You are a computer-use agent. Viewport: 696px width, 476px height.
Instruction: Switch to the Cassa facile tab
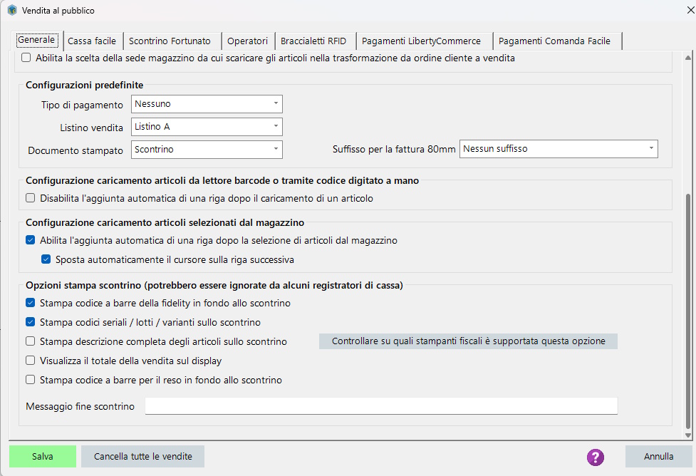point(92,41)
